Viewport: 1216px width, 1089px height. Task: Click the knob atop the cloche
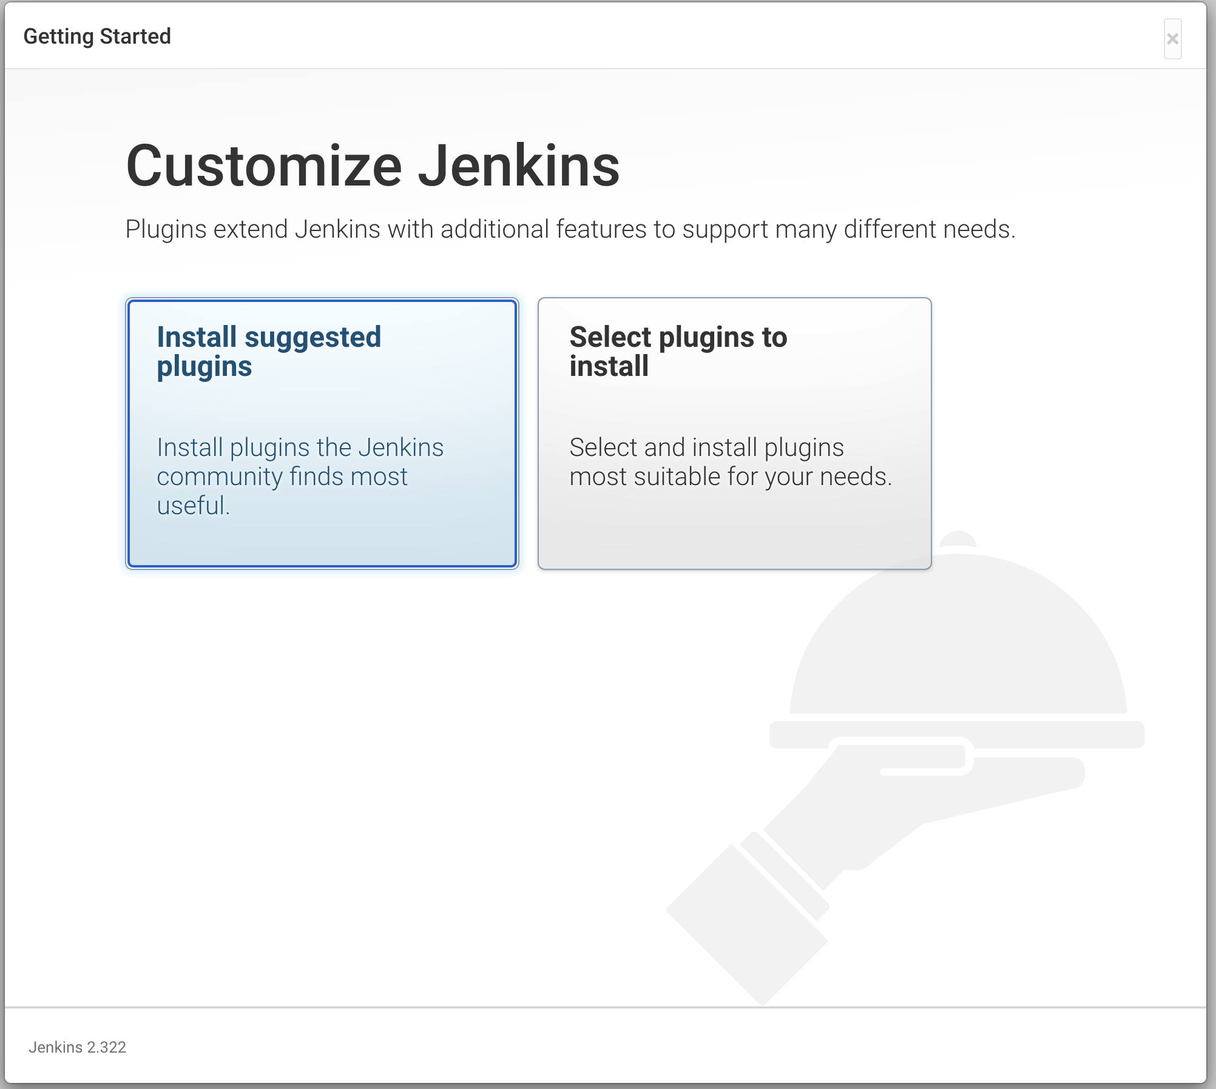(958, 538)
